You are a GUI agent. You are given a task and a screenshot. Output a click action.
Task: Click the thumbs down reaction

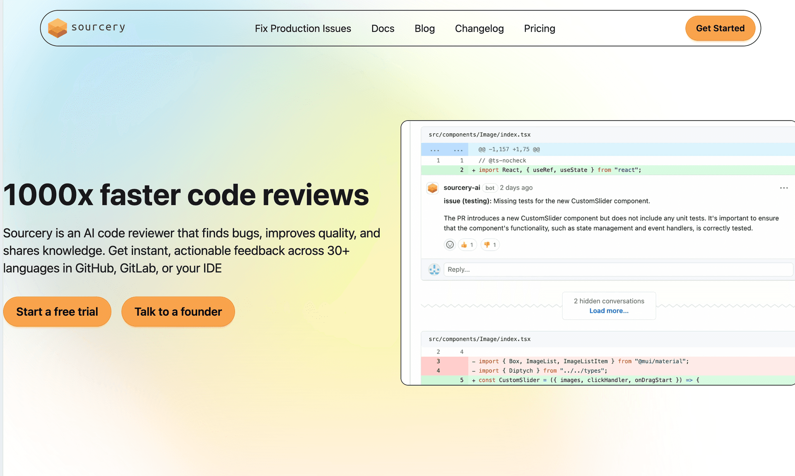pyautogui.click(x=490, y=245)
